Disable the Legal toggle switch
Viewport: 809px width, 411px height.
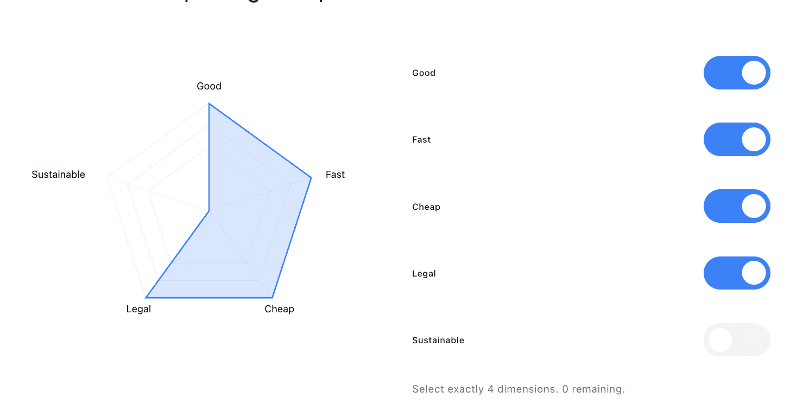pyautogui.click(x=737, y=273)
